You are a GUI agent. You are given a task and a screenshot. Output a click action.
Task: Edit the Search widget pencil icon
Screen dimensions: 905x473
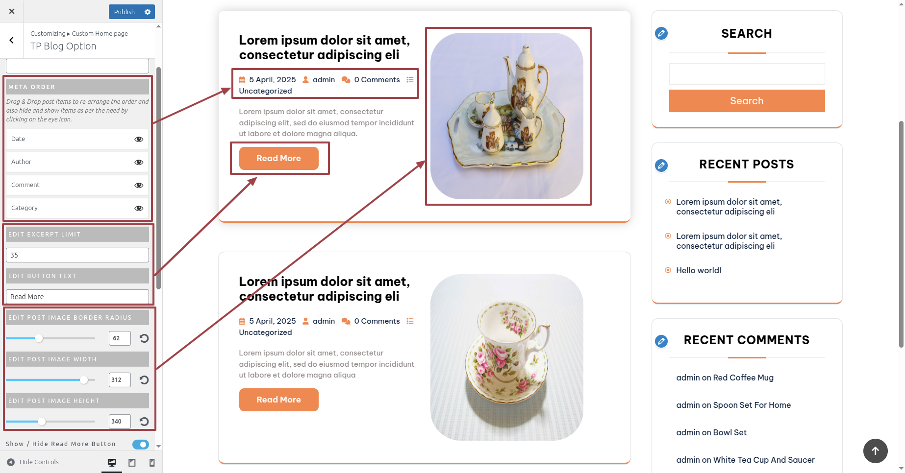click(661, 33)
